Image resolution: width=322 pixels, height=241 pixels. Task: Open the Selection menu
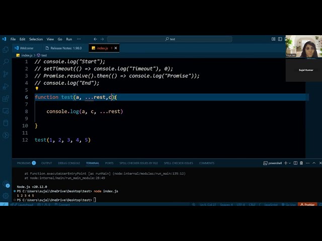coord(36,39)
